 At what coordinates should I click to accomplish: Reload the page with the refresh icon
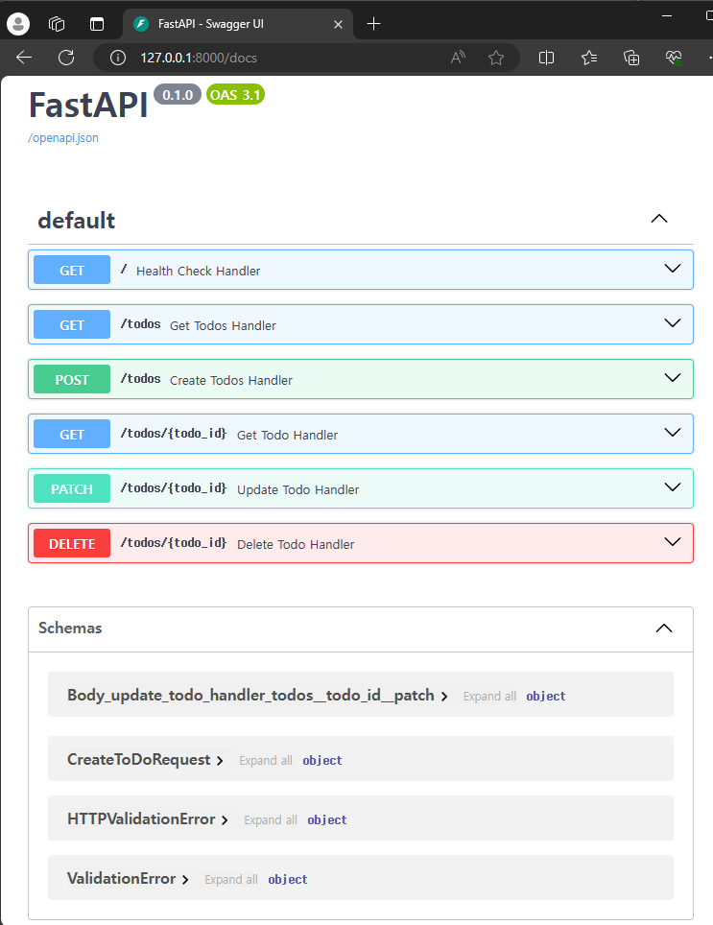point(66,58)
